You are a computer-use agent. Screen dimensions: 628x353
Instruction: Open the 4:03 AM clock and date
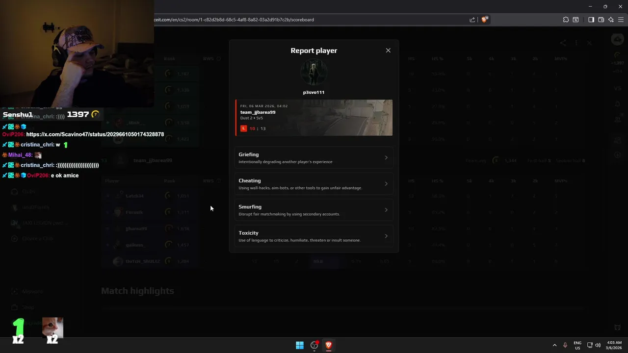click(x=614, y=345)
